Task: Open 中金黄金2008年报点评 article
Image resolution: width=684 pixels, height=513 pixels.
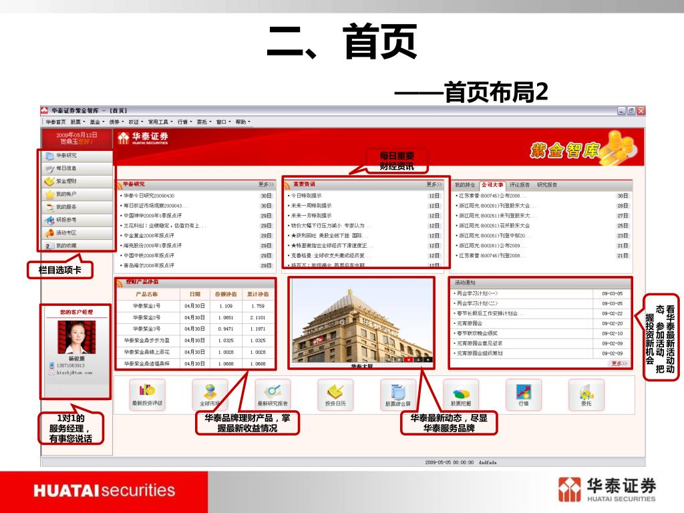Action: pos(148,236)
